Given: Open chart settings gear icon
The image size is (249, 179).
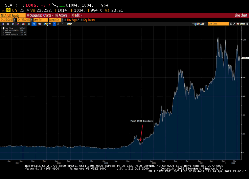Looking at the screenshot, I should click(x=247, y=24).
